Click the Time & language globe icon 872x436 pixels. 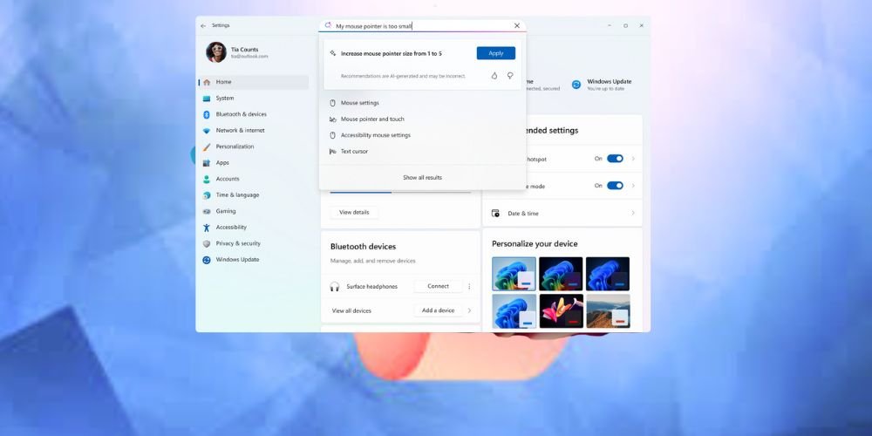pos(207,195)
